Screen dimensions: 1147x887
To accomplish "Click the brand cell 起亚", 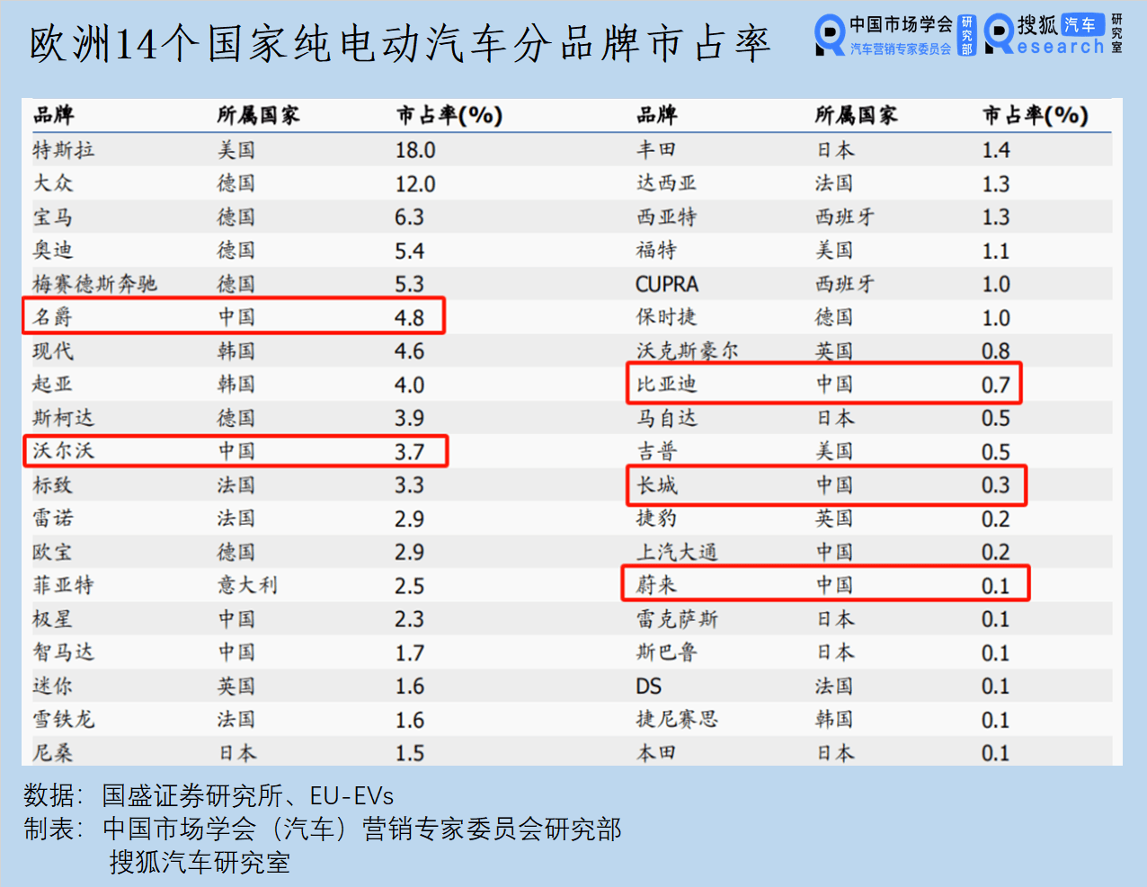I will (53, 384).
